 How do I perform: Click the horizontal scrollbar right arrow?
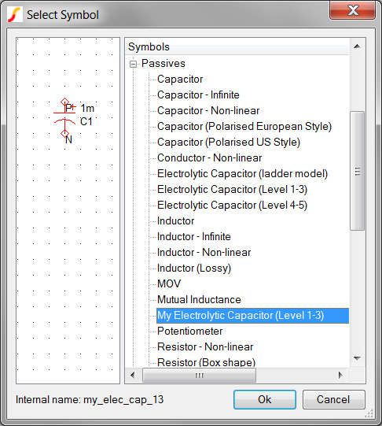click(341, 376)
